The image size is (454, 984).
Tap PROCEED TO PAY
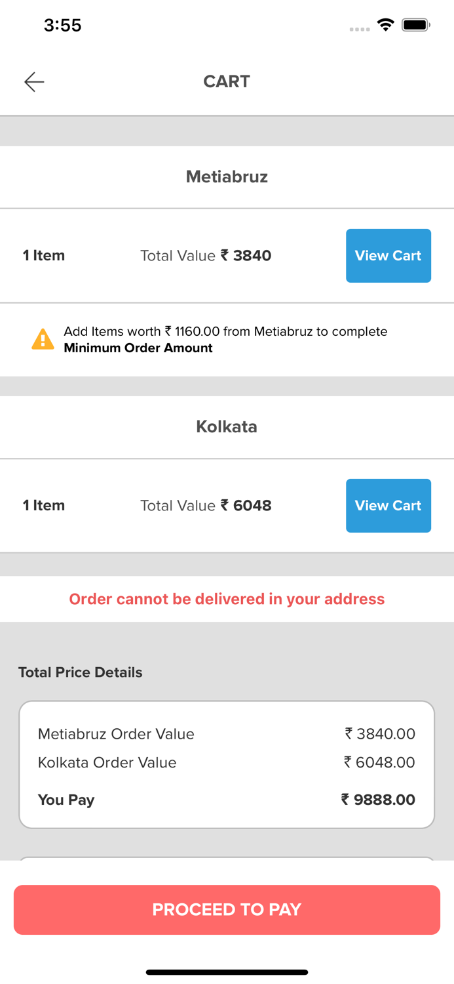227,909
